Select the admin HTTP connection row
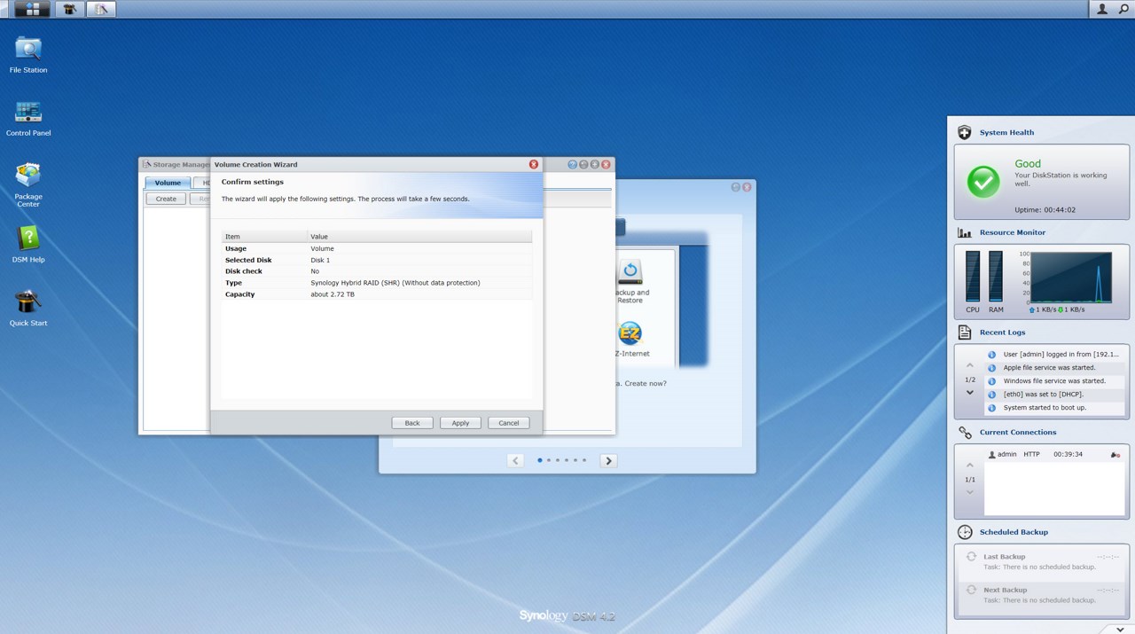 [x=1054, y=454]
